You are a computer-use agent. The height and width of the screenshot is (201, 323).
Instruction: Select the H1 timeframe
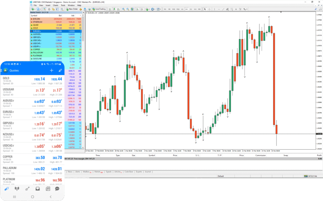[182, 9]
